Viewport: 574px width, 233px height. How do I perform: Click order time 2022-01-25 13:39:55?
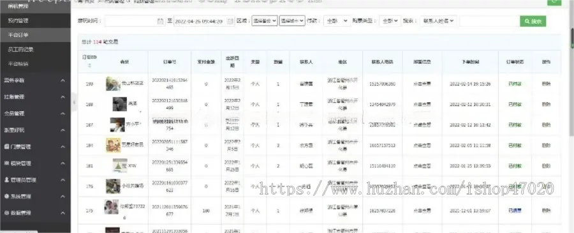tap(470, 165)
